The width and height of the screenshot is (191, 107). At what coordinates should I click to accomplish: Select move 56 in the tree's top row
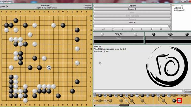click(x=158, y=96)
